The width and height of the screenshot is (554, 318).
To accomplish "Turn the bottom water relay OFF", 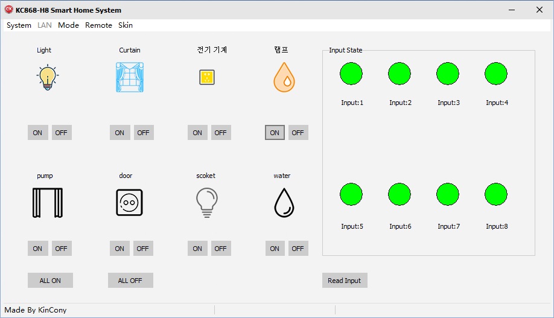I will 298,249.
